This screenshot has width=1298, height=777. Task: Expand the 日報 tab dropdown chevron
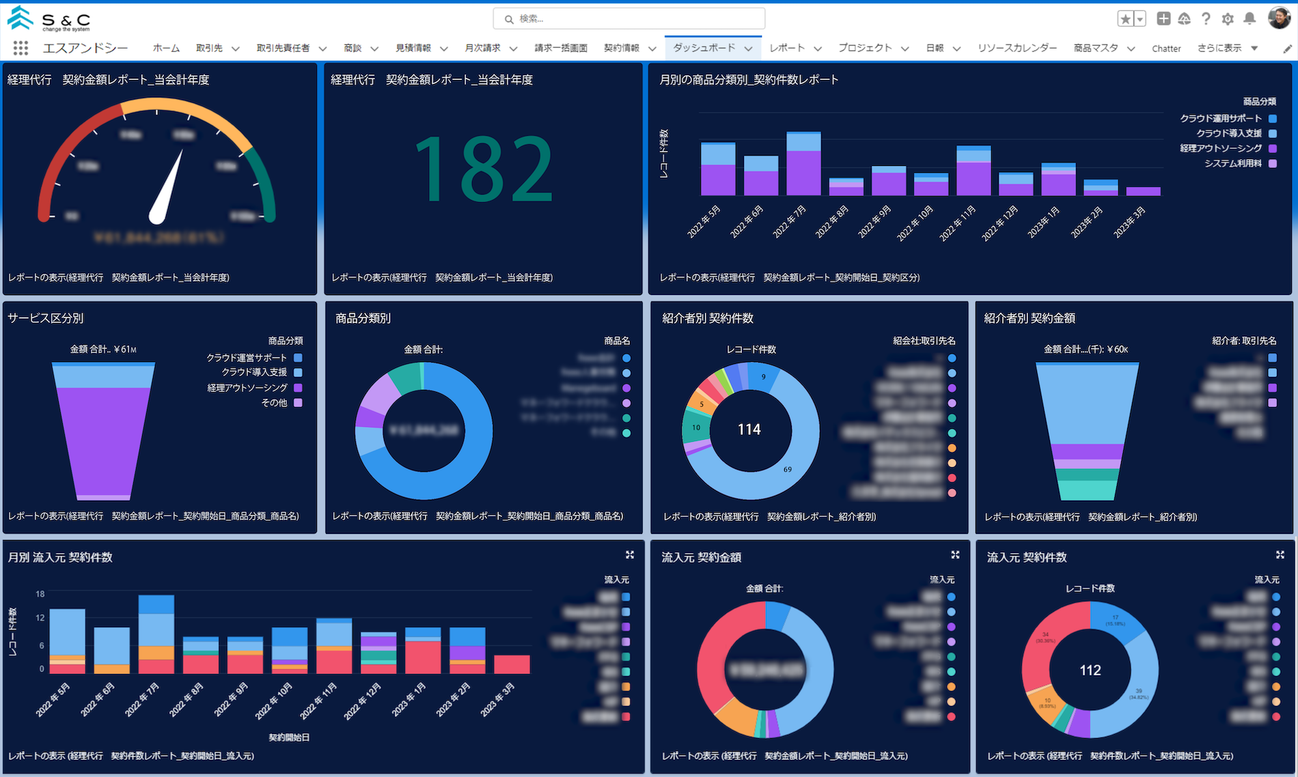956,48
